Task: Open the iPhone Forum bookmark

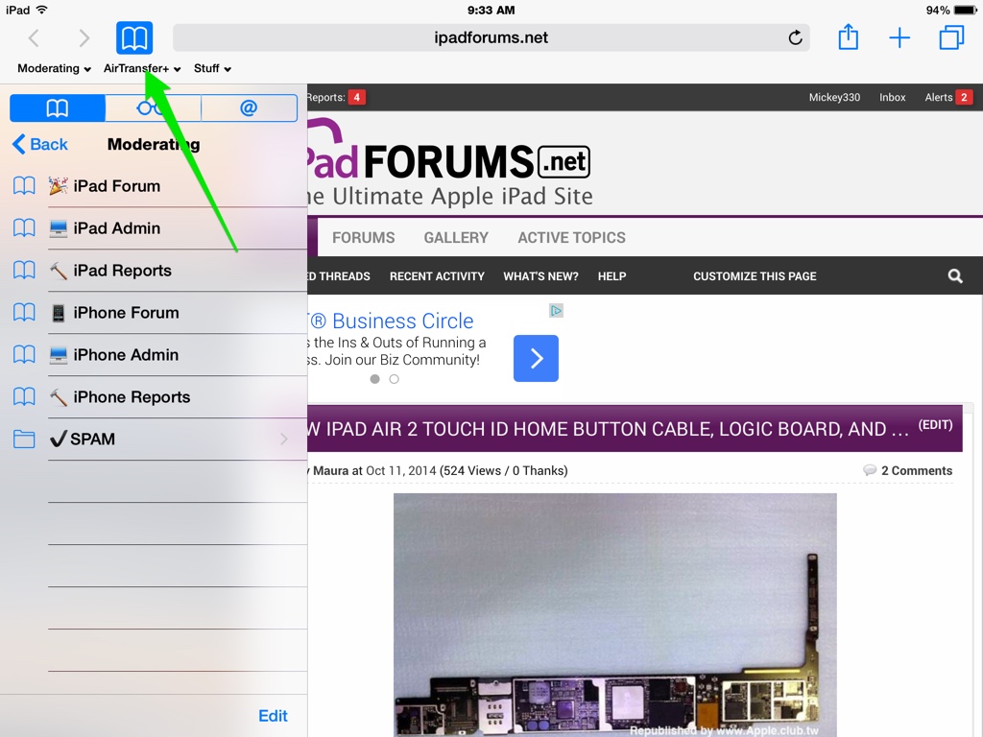Action: 154,312
